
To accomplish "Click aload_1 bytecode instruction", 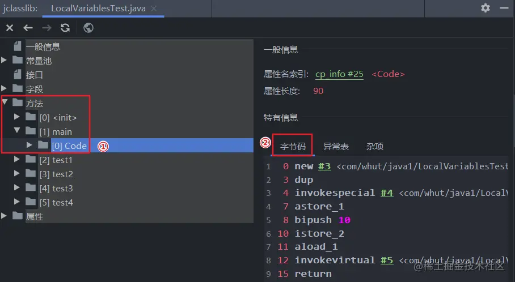I will (x=316, y=246).
